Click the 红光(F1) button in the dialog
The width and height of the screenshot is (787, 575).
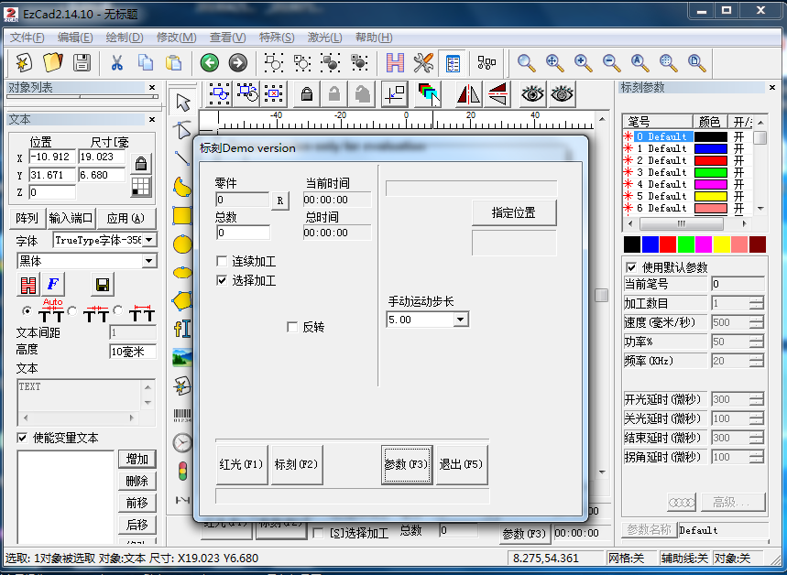[x=242, y=464]
